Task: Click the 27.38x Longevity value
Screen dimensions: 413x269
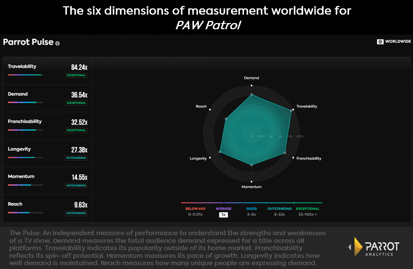Action: point(79,150)
